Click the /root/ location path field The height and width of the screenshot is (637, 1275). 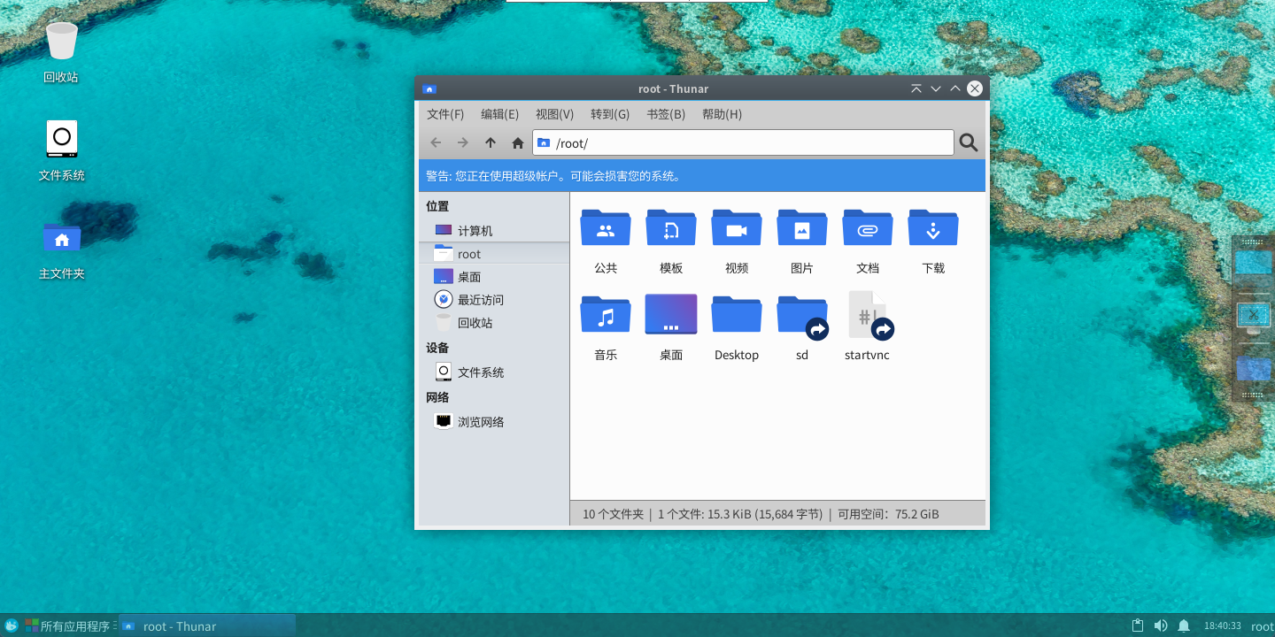pyautogui.click(x=744, y=142)
